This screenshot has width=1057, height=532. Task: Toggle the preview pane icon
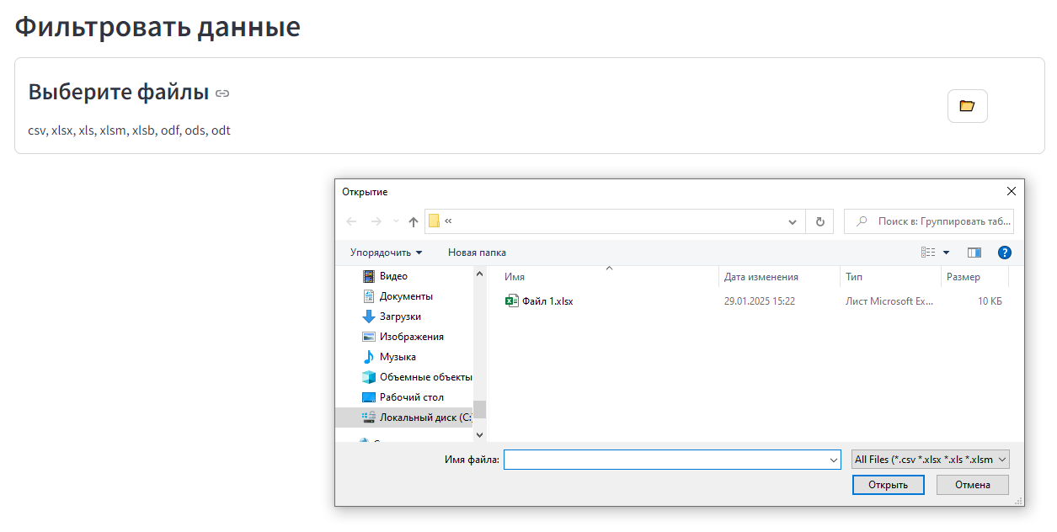974,253
